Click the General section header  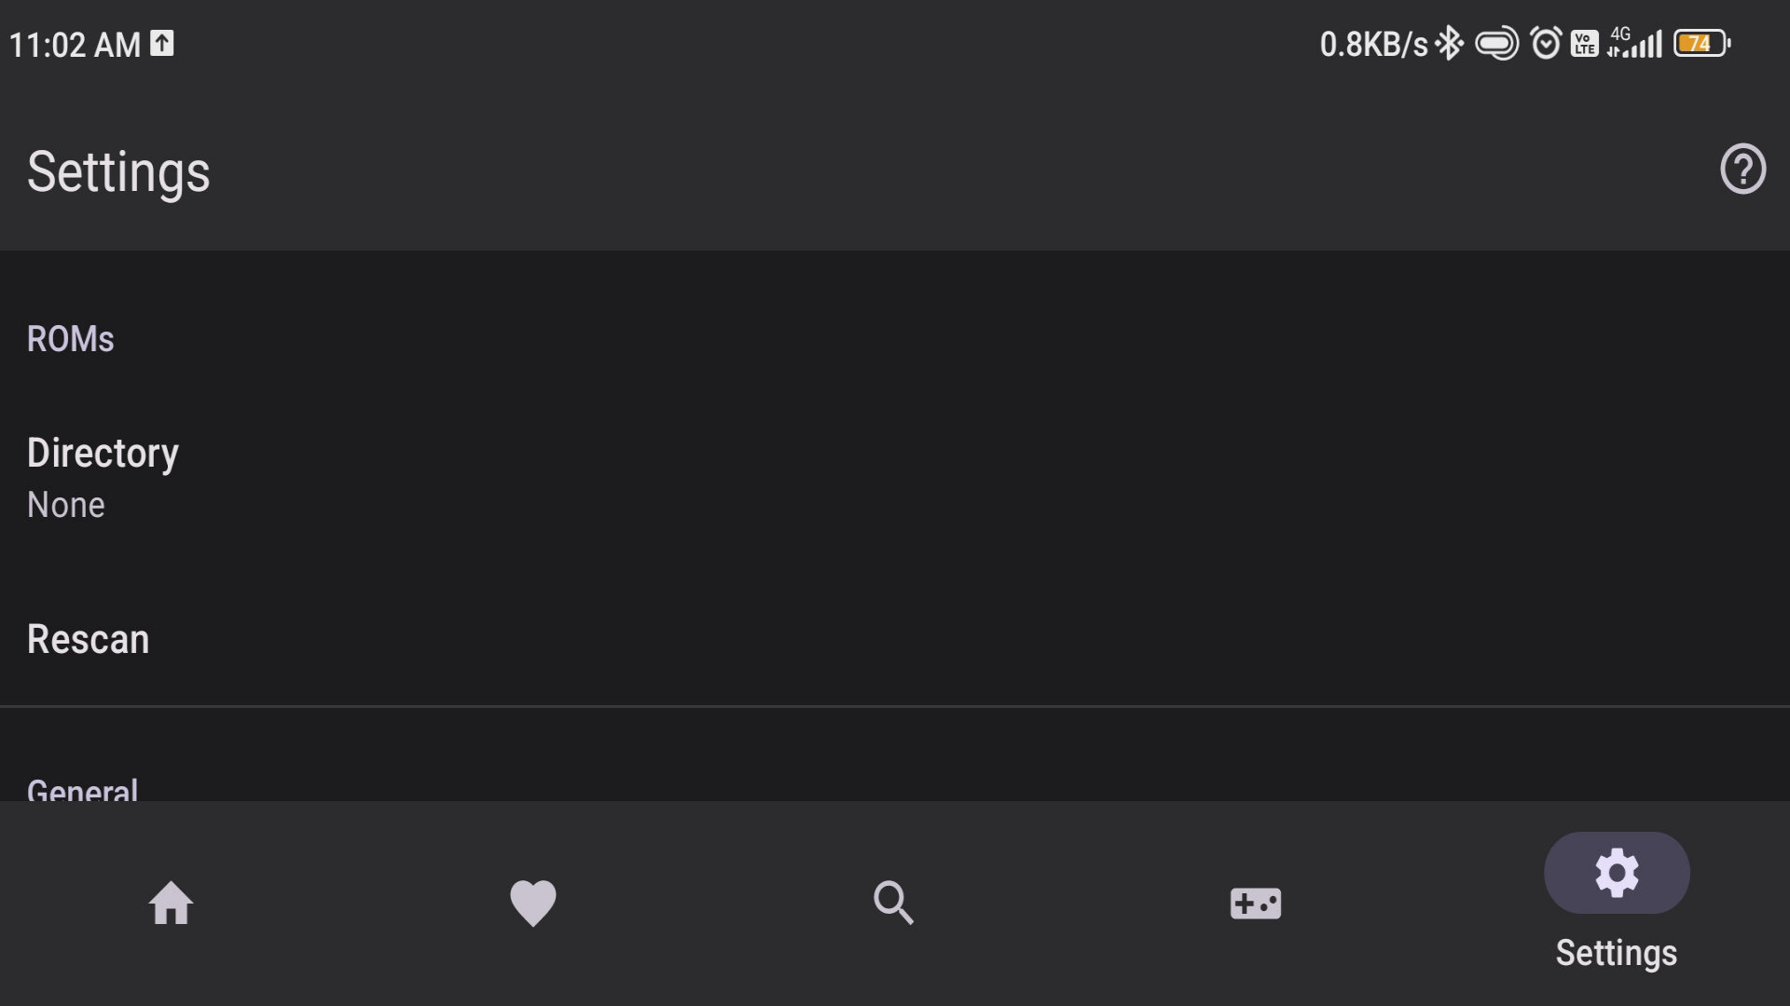(x=82, y=790)
